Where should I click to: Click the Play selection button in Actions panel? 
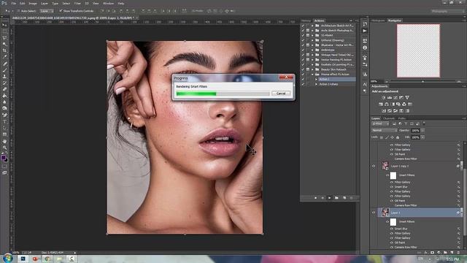329,198
